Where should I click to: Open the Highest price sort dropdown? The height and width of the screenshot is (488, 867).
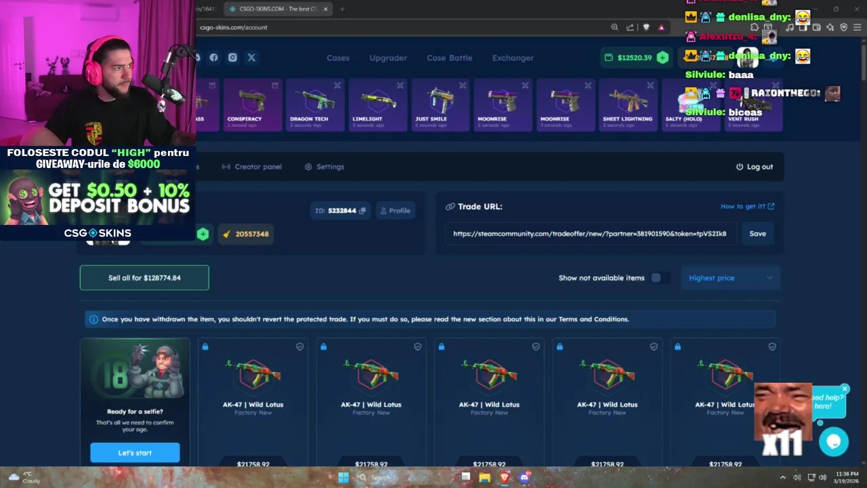(730, 278)
